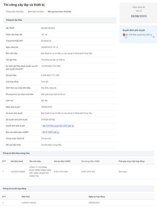Open the BC E-HSDT.pdf attachment
This screenshot has width=159, height=217.
point(49,132)
